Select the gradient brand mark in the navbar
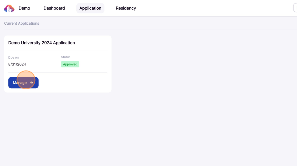 pos(9,8)
